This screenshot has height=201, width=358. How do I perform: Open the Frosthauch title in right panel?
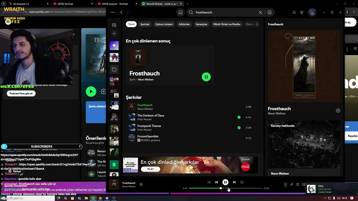coord(279,109)
